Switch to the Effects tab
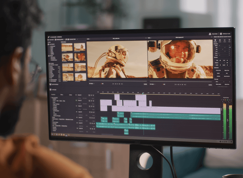This screenshot has width=243, height=178. point(62,95)
